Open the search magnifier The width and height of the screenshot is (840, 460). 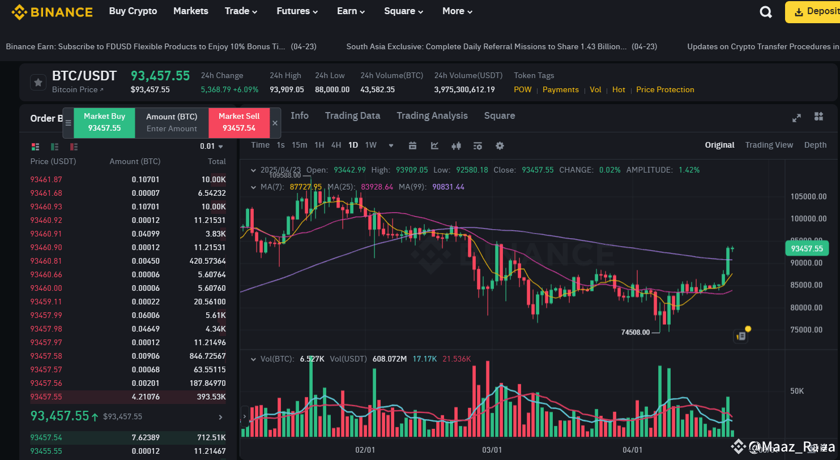point(766,11)
